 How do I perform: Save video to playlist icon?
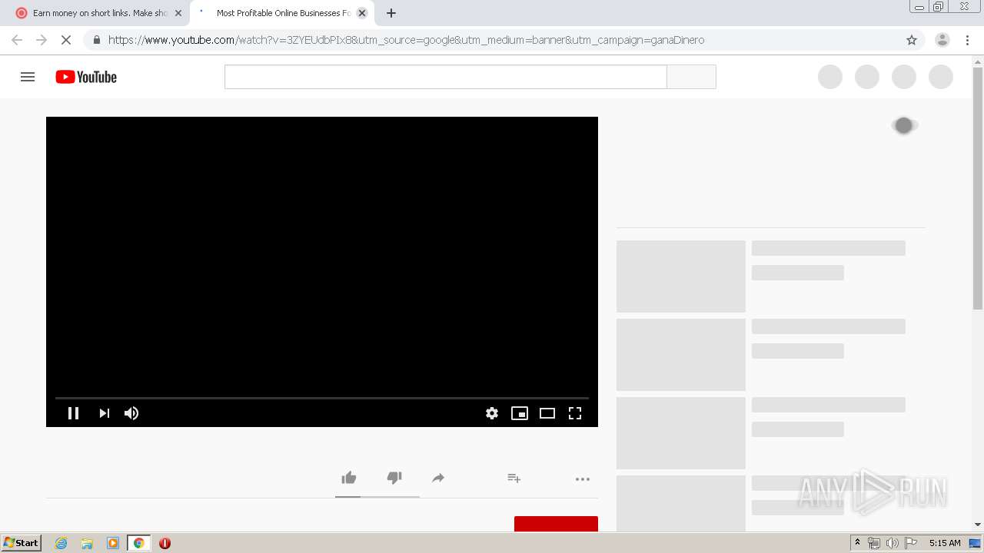514,478
